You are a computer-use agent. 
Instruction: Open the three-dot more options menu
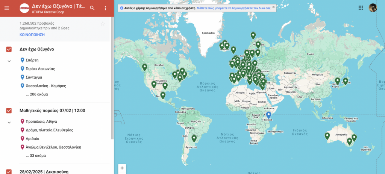click(x=105, y=8)
